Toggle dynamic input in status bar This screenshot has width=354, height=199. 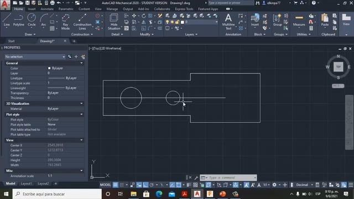click(139, 185)
